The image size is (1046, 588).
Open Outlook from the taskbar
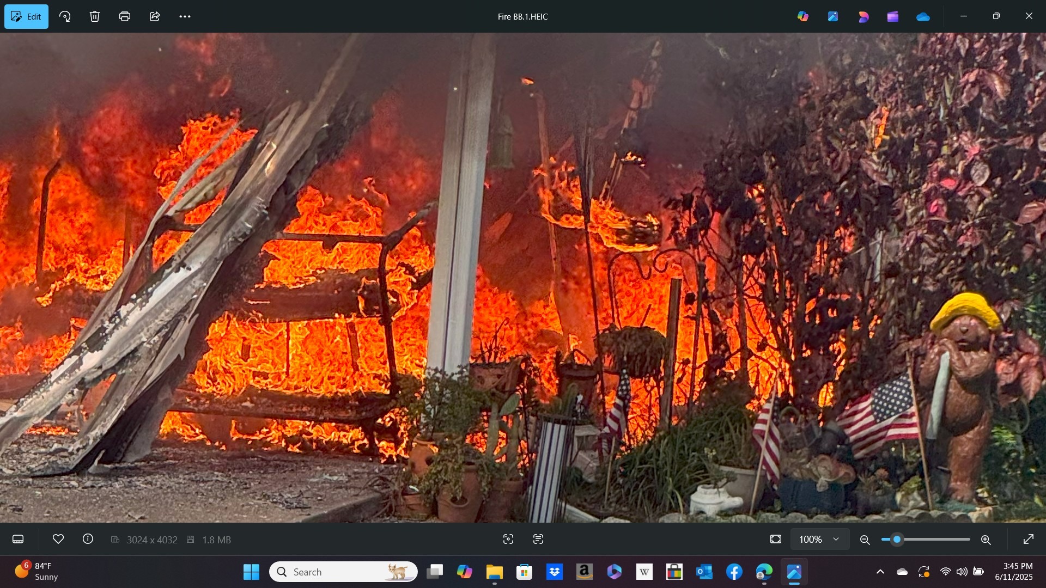(x=704, y=572)
